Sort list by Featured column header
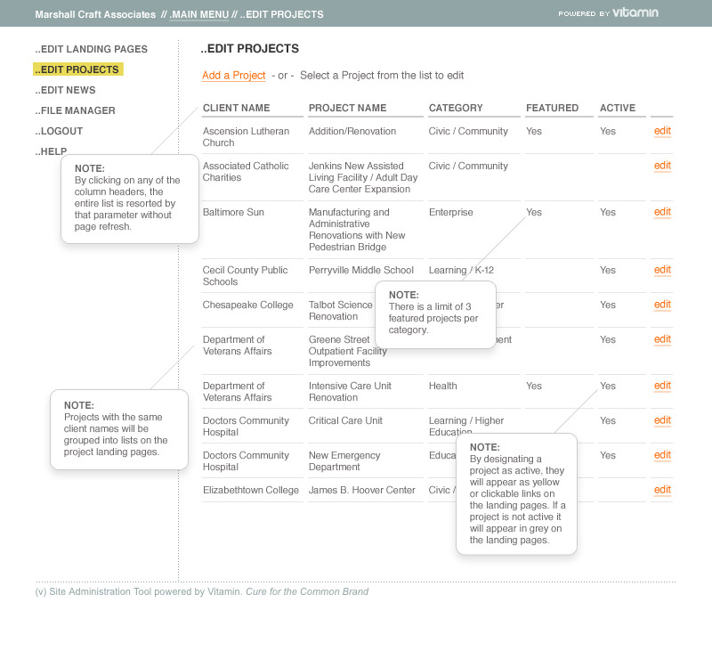Viewport: 712px width, 651px height. click(552, 108)
